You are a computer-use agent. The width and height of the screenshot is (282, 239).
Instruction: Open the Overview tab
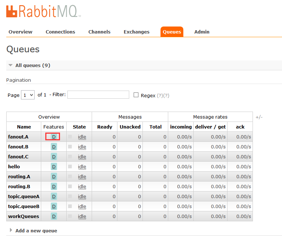pyautogui.click(x=21, y=32)
